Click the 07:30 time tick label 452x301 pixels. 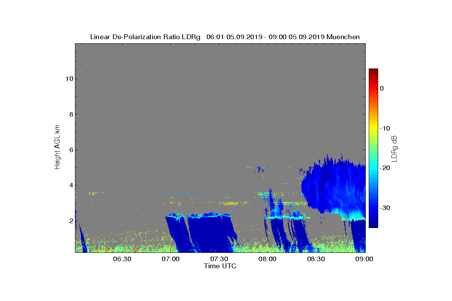(219, 259)
